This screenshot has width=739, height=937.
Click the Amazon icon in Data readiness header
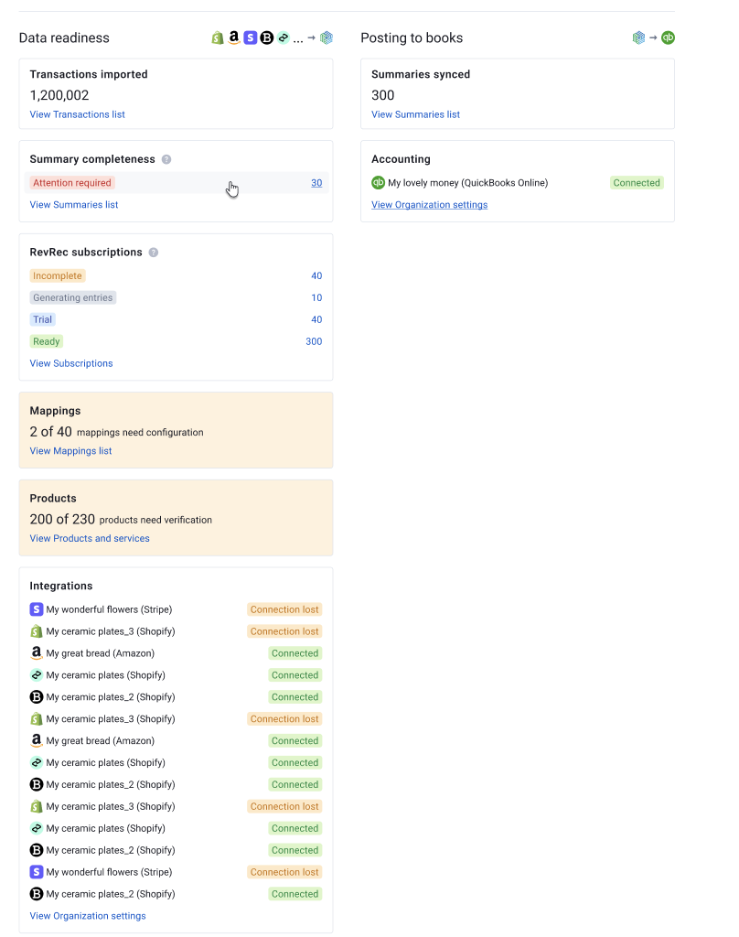tap(234, 38)
